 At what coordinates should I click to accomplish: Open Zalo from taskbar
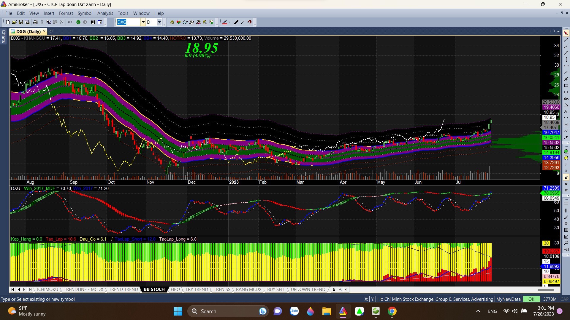pyautogui.click(x=294, y=311)
